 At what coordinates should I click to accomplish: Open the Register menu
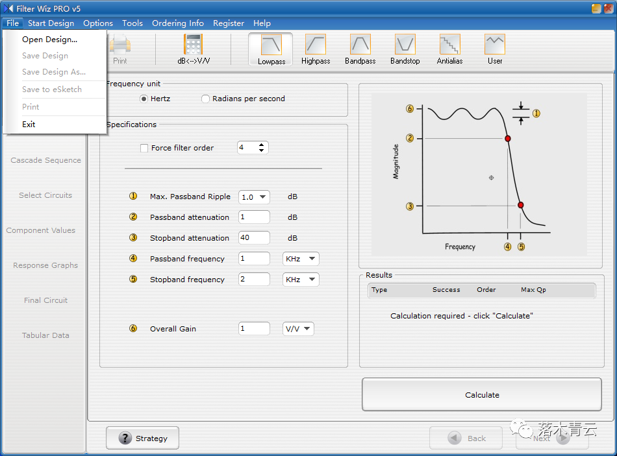pos(229,23)
